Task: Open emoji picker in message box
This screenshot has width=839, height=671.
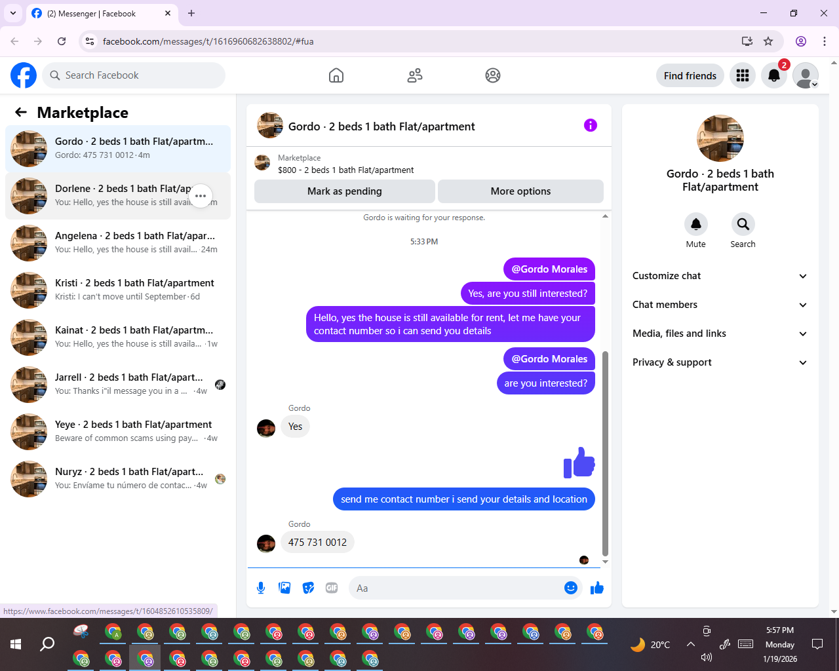Action: pos(571,588)
